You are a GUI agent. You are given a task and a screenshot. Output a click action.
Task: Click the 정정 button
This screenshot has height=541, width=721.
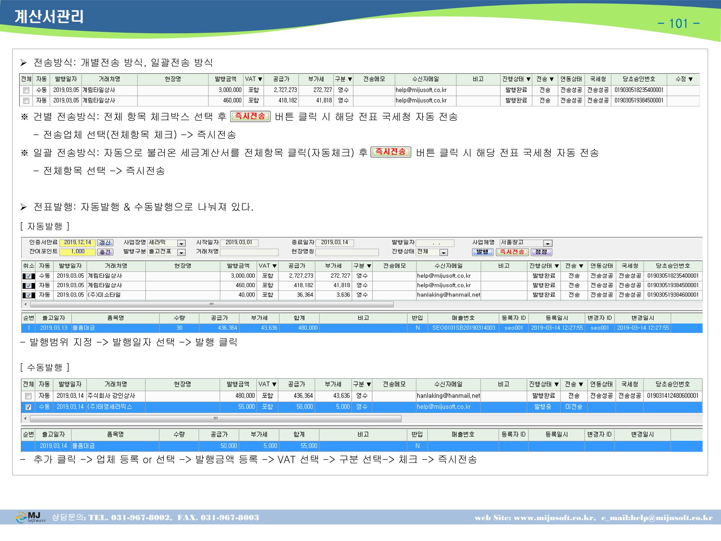(541, 252)
